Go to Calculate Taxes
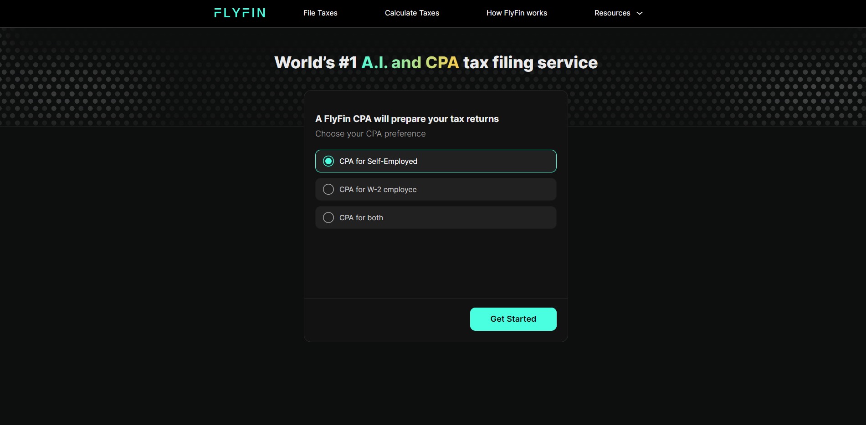The width and height of the screenshot is (866, 425). tap(412, 13)
